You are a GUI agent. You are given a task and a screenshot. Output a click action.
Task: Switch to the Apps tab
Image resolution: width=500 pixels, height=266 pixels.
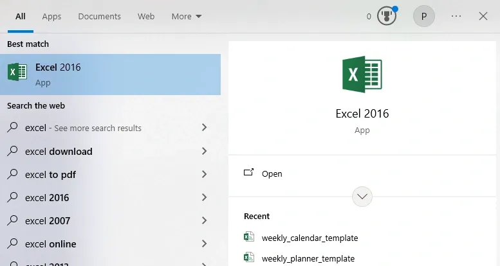[51, 16]
